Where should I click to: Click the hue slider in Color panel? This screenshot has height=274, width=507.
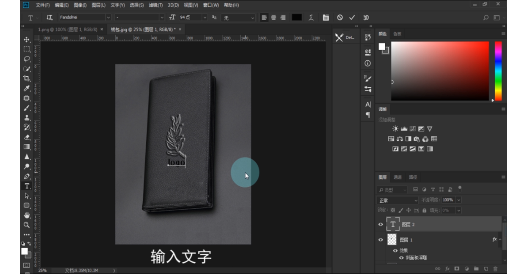[x=498, y=71]
